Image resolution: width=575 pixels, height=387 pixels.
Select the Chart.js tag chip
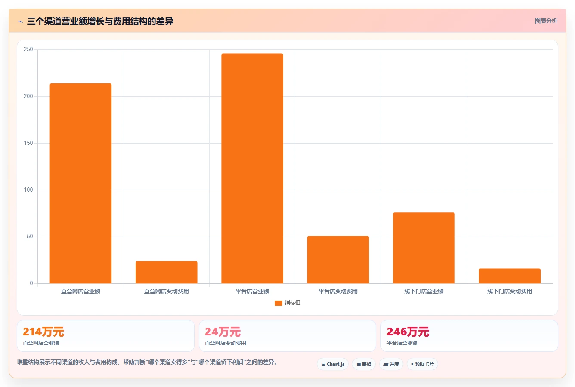click(333, 364)
